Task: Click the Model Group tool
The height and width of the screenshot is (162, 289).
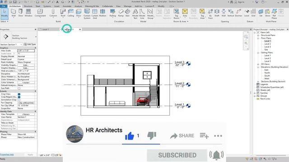Action: pos(150,14)
